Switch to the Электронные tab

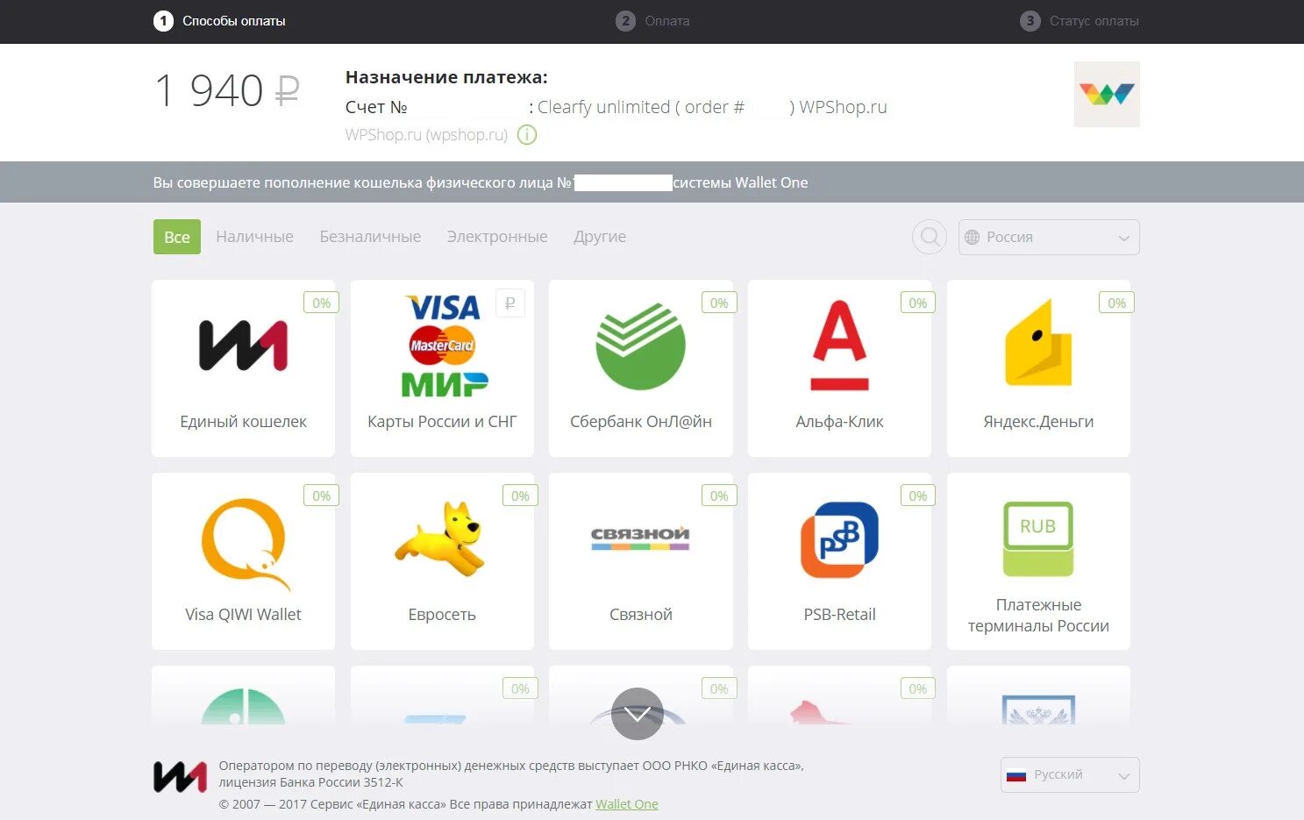pos(497,237)
